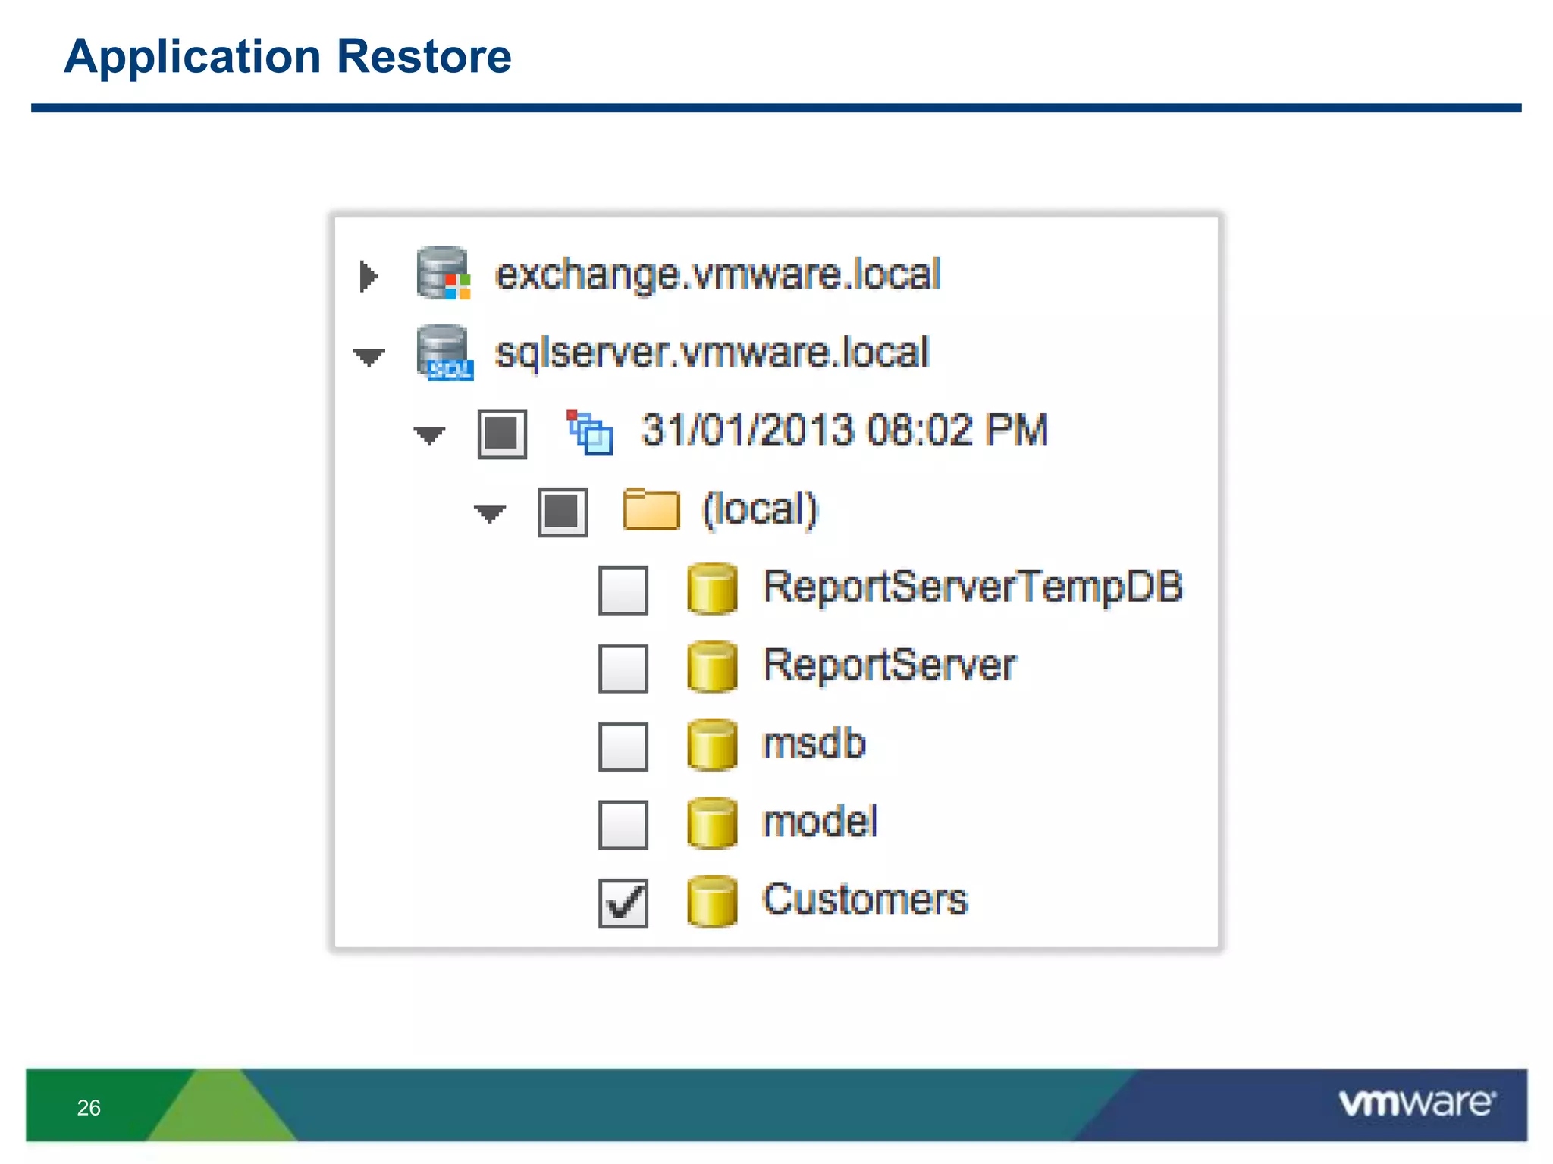This screenshot has width=1553, height=1164.
Task: Select the ReportServer label text
Action: (889, 665)
